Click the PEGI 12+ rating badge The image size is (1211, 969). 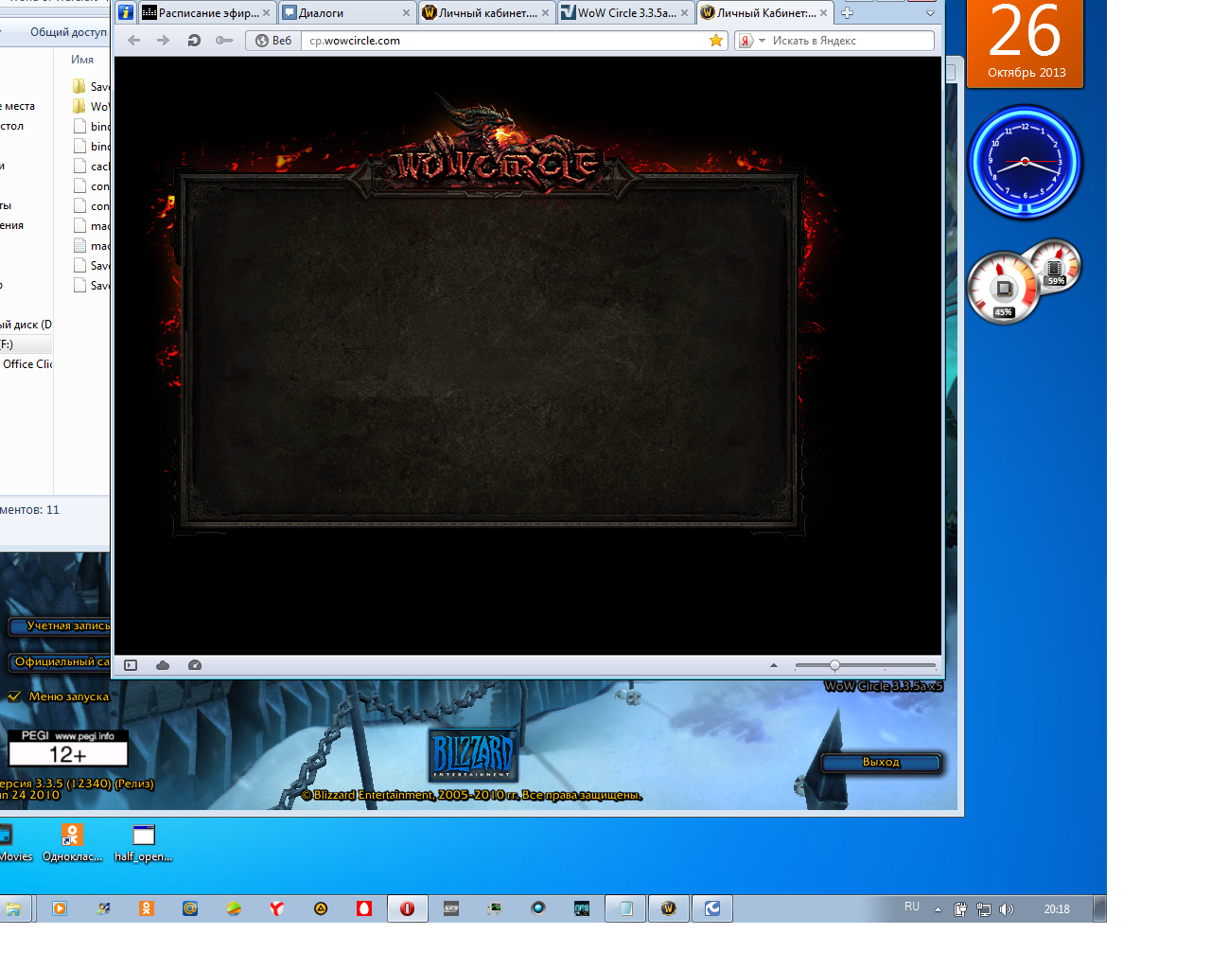pos(68,748)
